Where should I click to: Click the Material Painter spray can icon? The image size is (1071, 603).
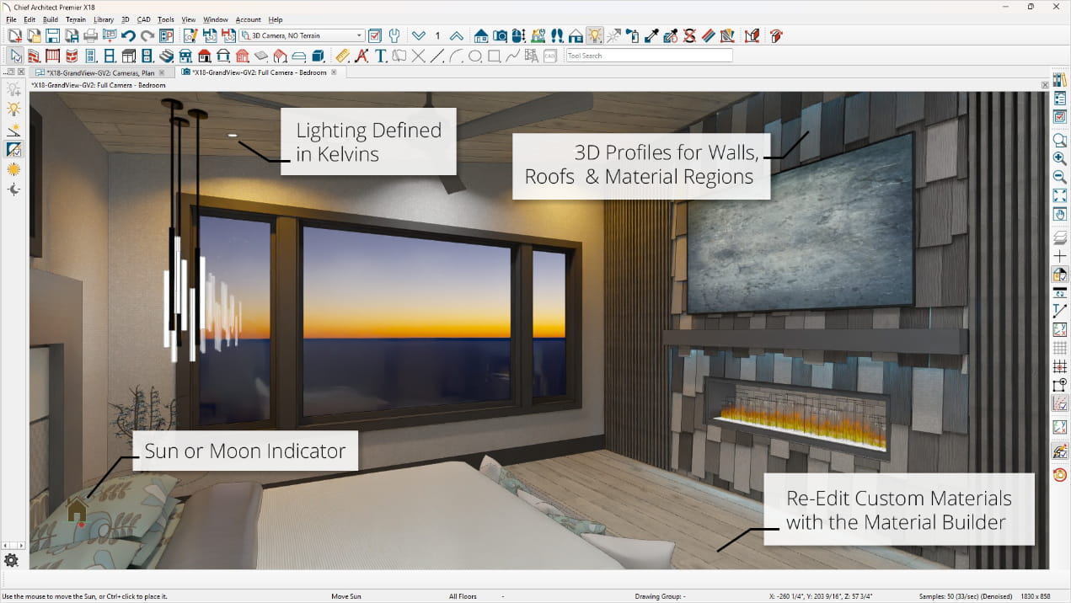[x=633, y=35]
